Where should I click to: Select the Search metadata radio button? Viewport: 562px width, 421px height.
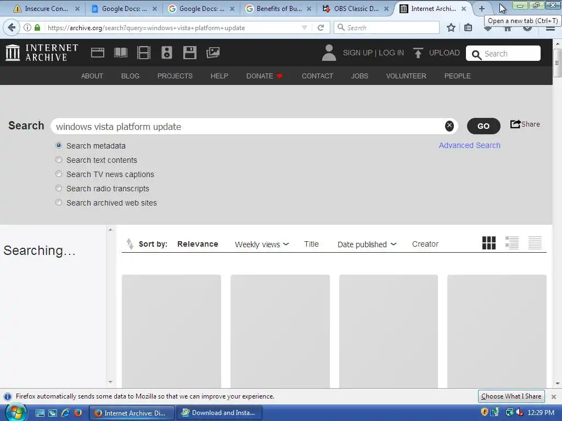click(x=59, y=145)
